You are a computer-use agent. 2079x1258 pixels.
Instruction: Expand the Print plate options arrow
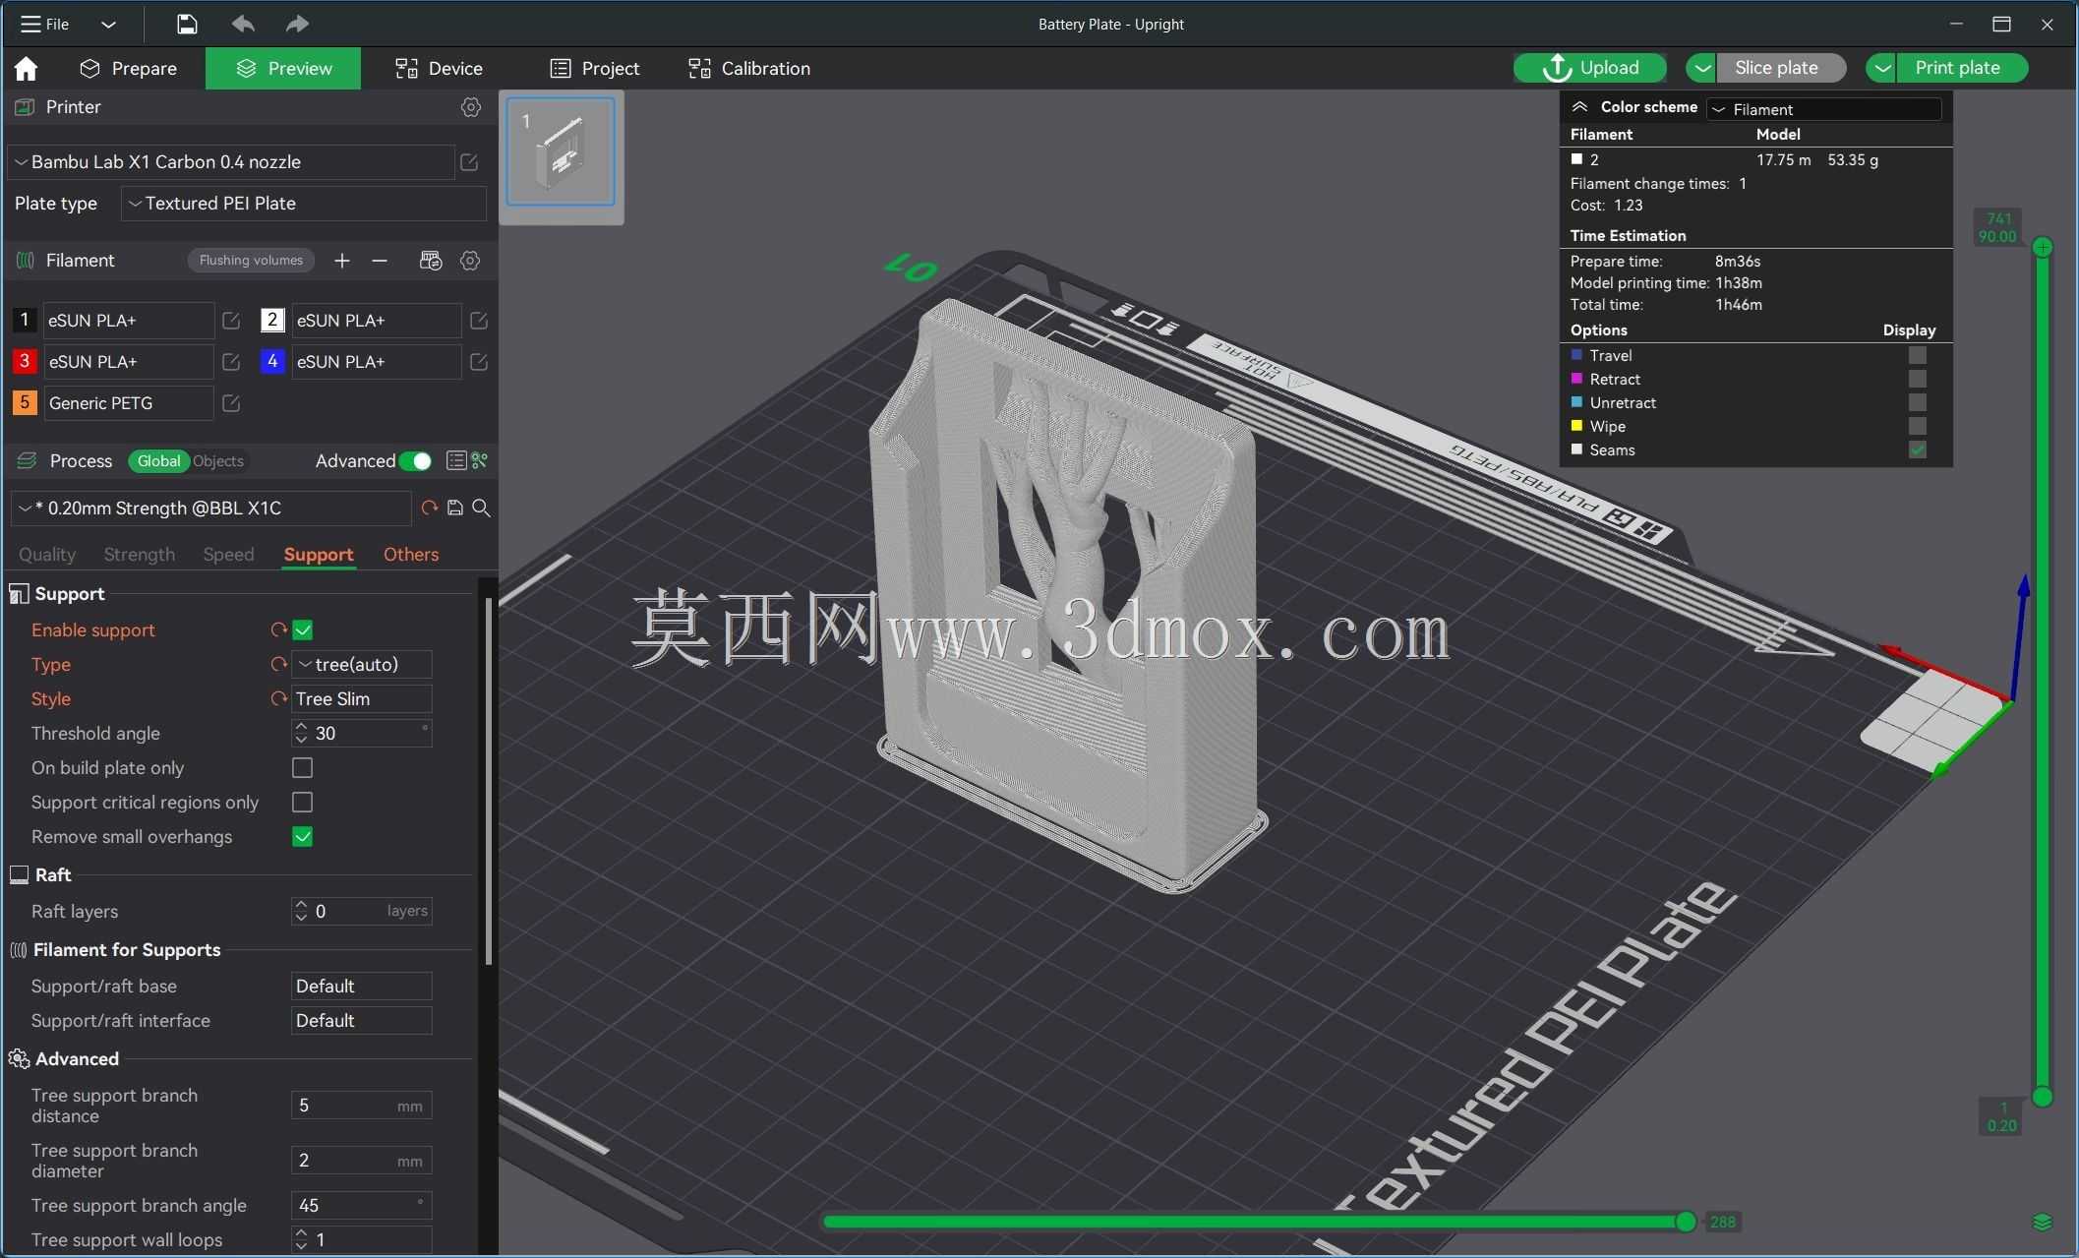(x=1881, y=68)
